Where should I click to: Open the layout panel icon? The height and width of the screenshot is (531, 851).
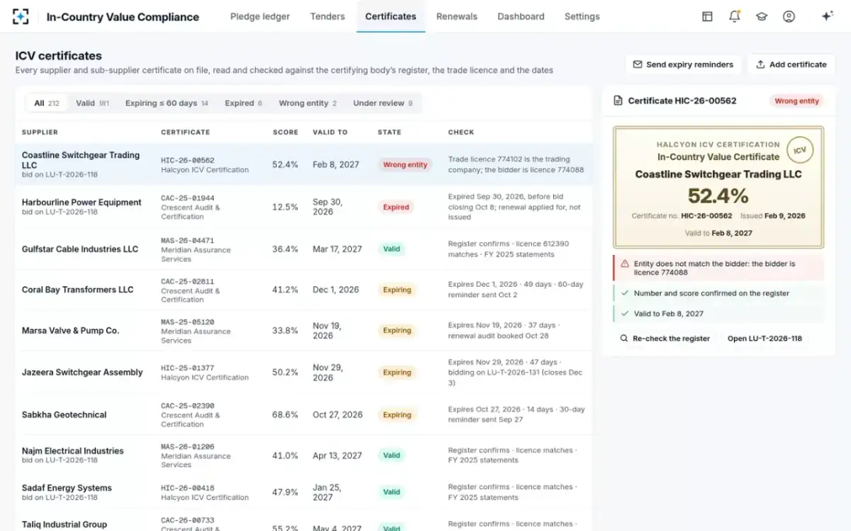point(707,16)
